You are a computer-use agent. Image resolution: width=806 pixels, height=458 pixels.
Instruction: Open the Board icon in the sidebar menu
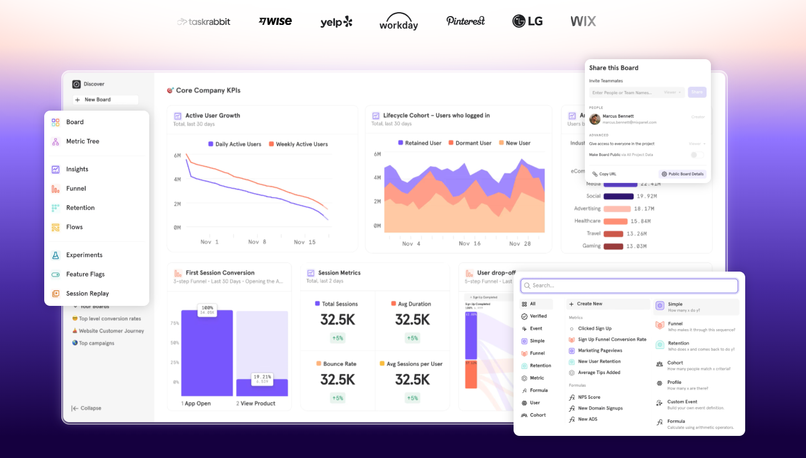point(55,122)
